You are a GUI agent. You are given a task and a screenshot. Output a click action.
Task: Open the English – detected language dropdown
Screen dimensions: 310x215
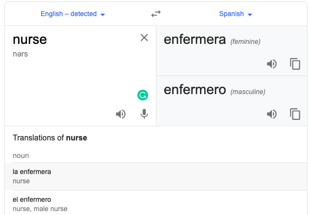click(73, 14)
